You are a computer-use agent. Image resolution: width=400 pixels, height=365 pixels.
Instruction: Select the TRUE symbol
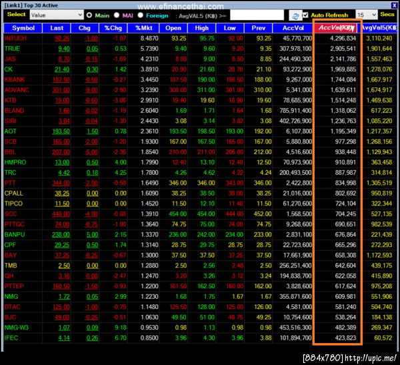pyautogui.click(x=12, y=49)
